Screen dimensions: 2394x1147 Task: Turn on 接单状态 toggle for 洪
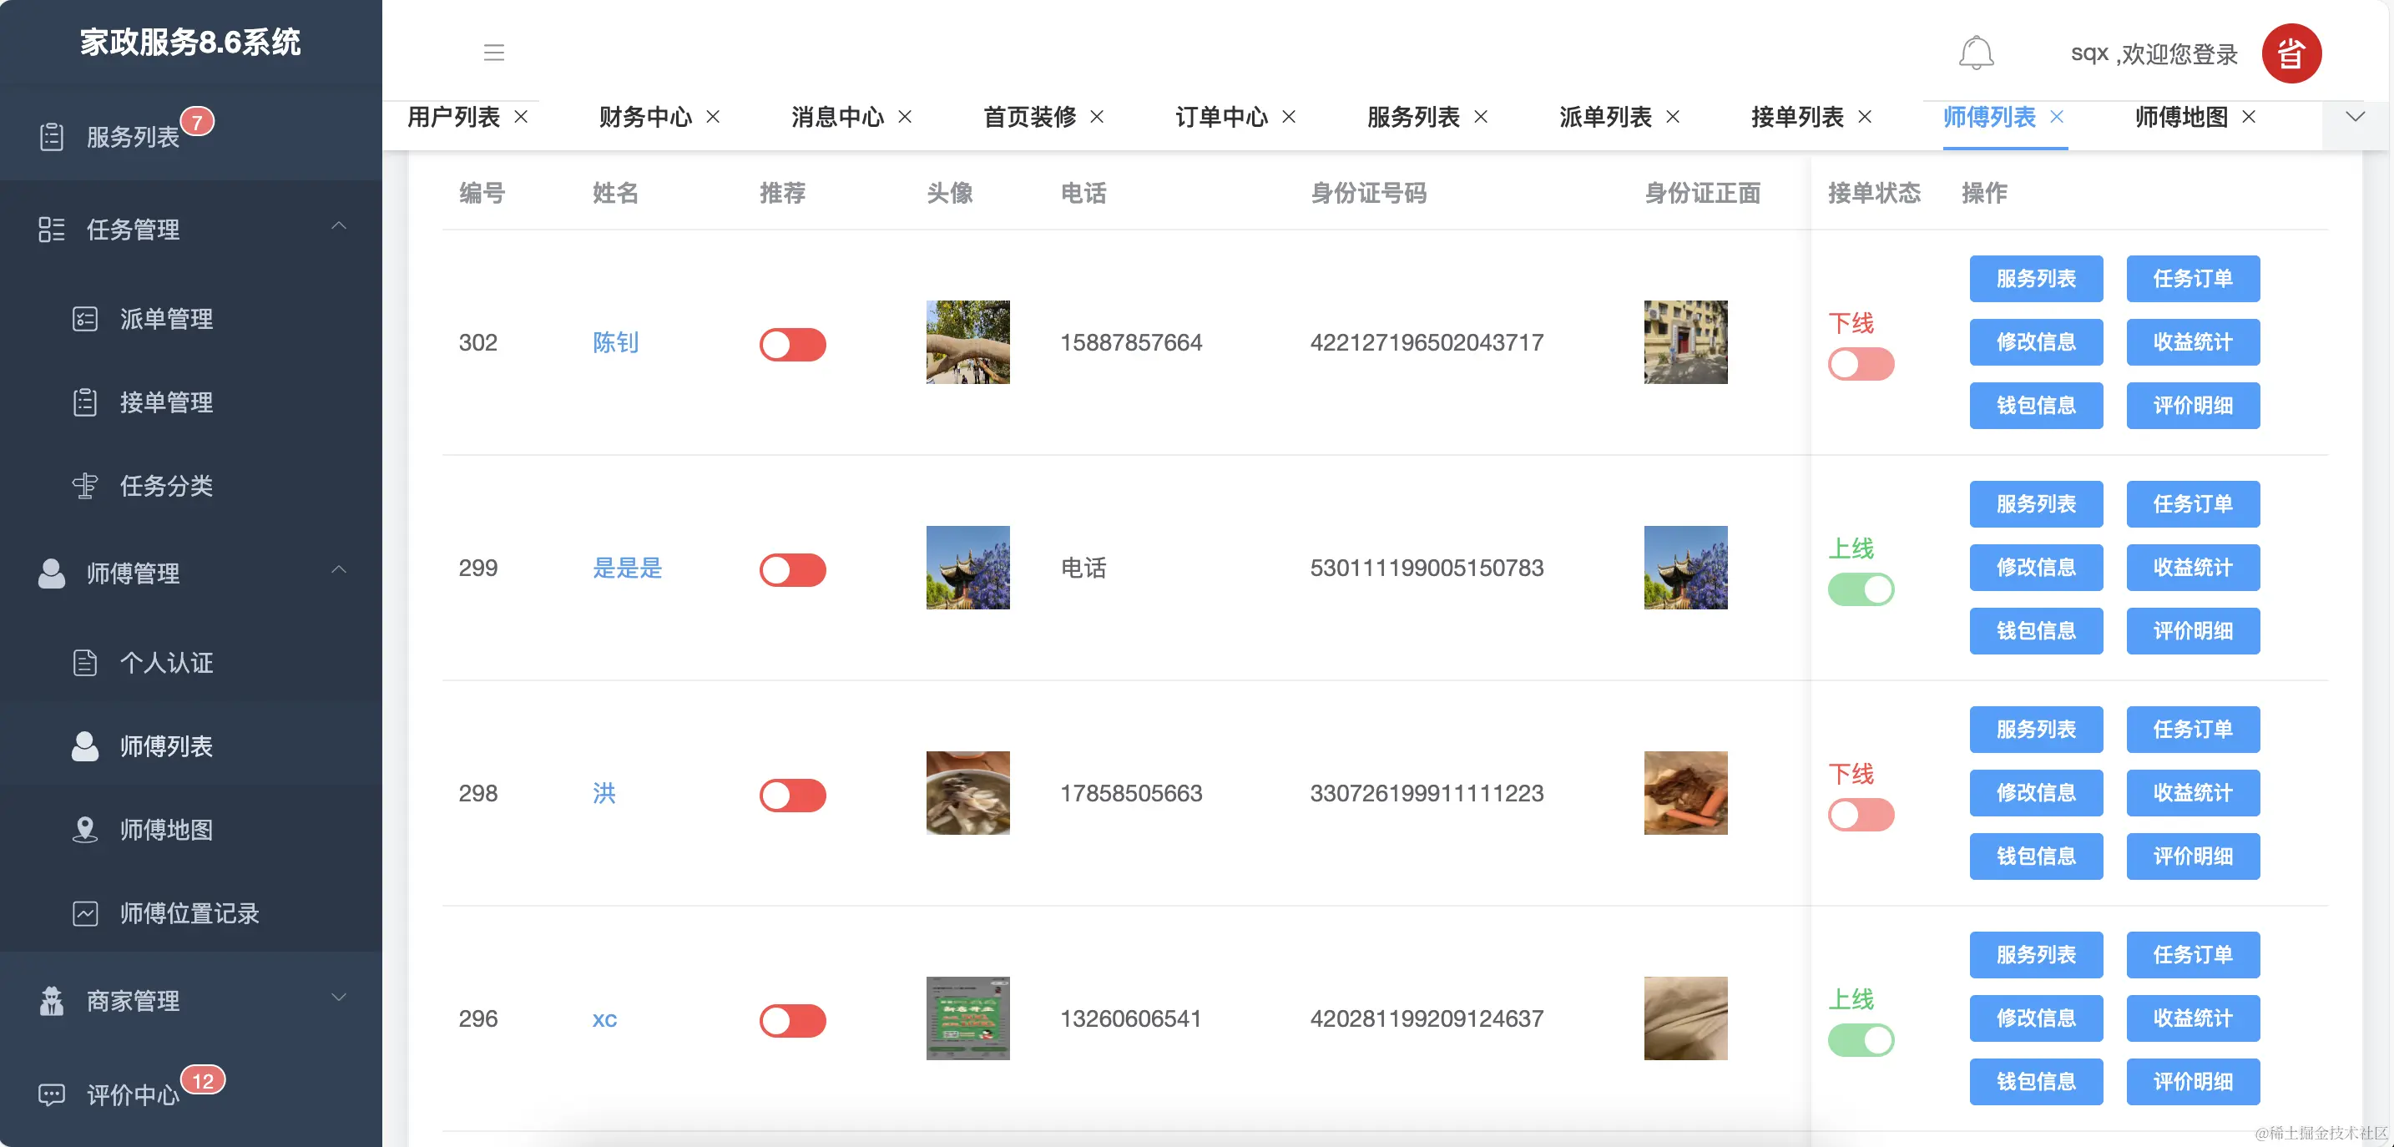click(1861, 815)
